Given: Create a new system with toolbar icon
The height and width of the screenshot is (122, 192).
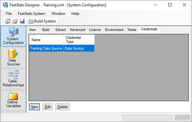Looking at the screenshot, I should tap(8, 21).
